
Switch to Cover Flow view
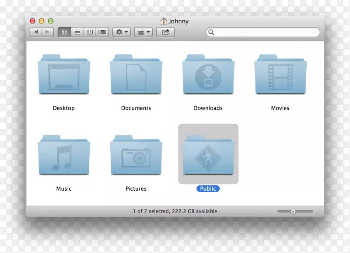(x=102, y=32)
